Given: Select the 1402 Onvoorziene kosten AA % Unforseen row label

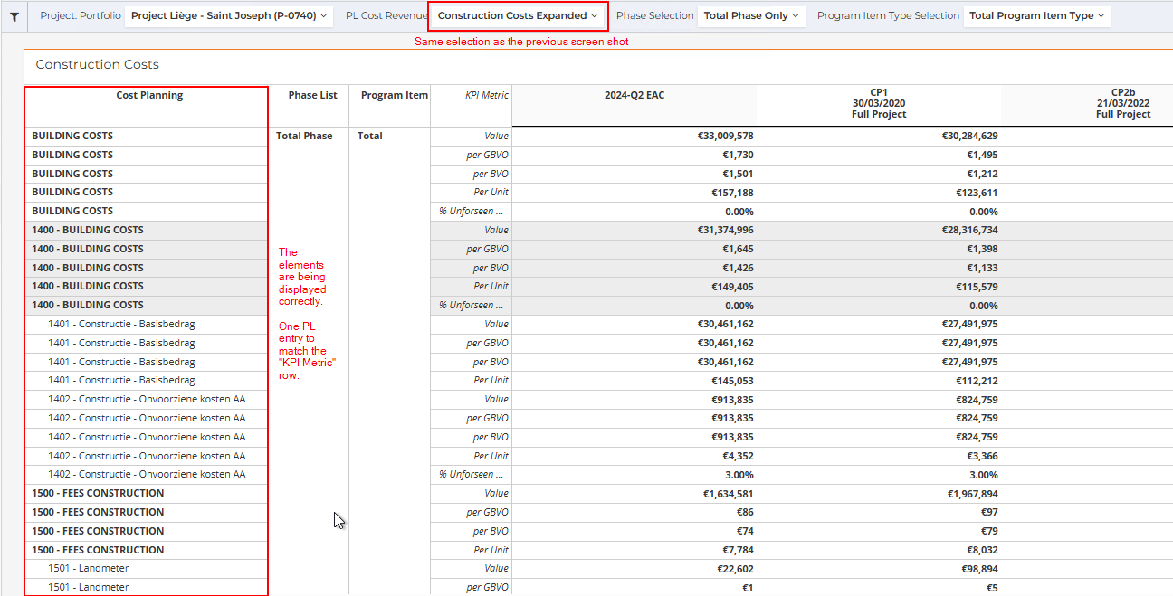Looking at the screenshot, I should [147, 475].
